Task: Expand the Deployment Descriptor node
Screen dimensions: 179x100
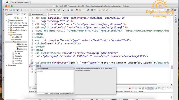Action: point(9,23)
